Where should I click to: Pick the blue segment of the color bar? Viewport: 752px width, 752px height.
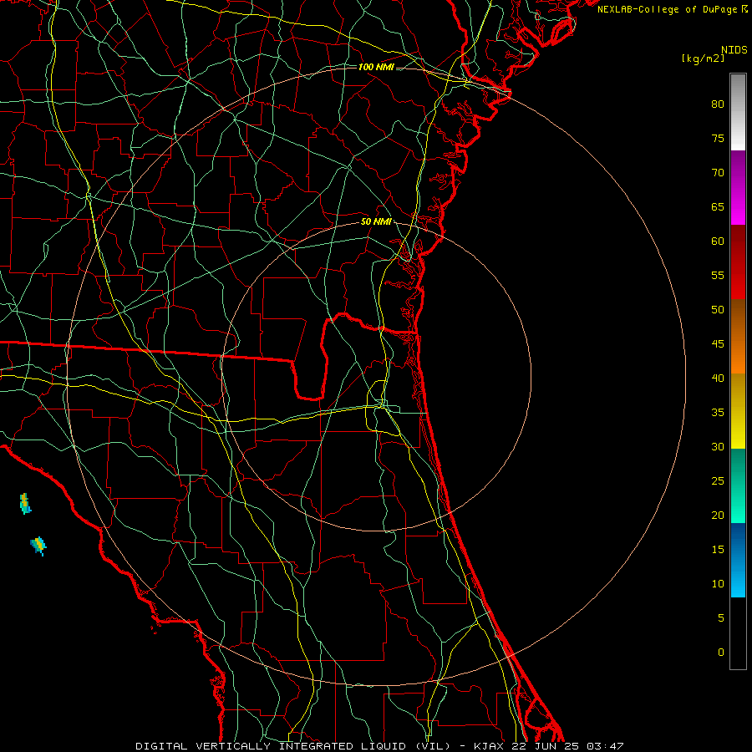tap(738, 560)
